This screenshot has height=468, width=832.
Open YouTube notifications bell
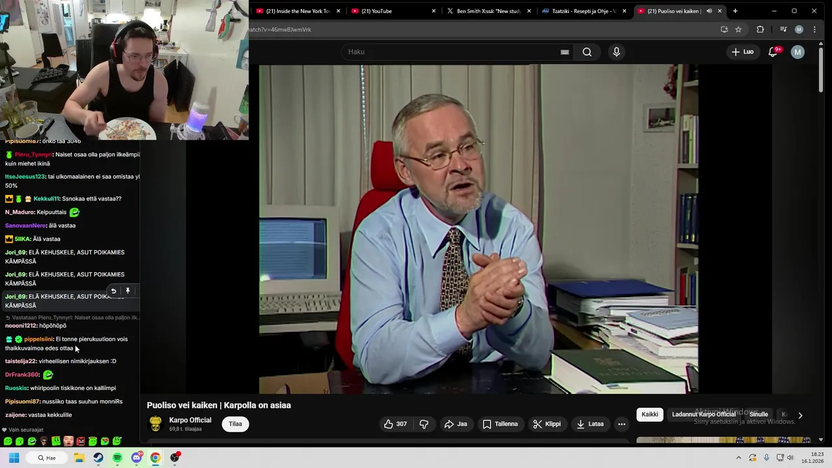(x=773, y=52)
